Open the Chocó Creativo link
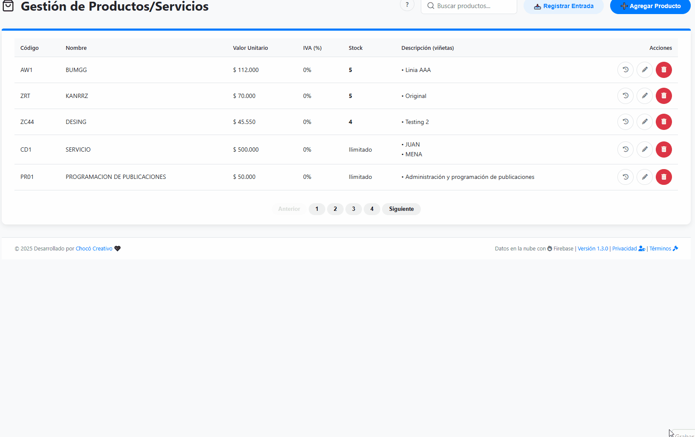 point(94,249)
